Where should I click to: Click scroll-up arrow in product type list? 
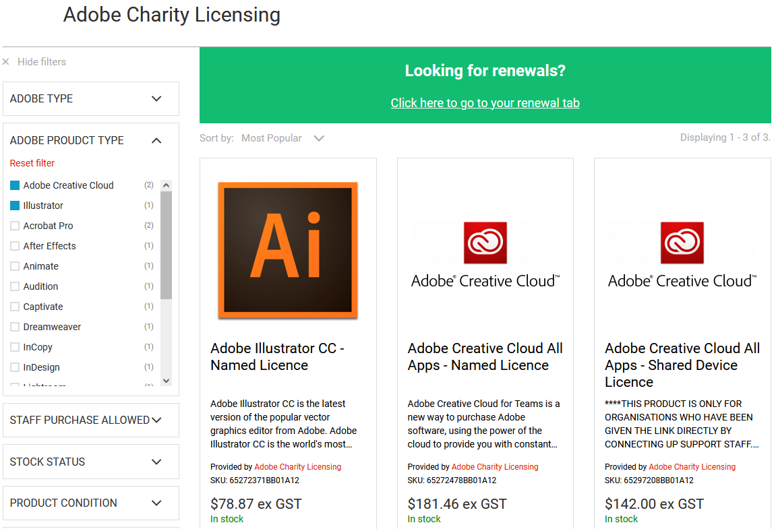[x=167, y=185]
